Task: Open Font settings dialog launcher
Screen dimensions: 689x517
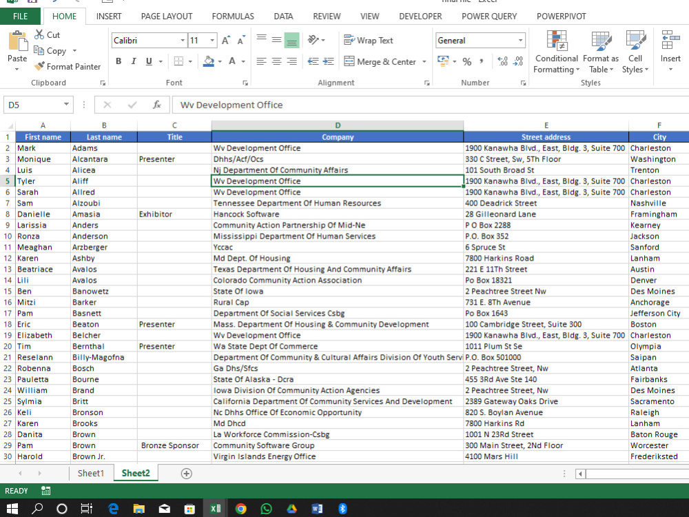Action: click(x=245, y=83)
